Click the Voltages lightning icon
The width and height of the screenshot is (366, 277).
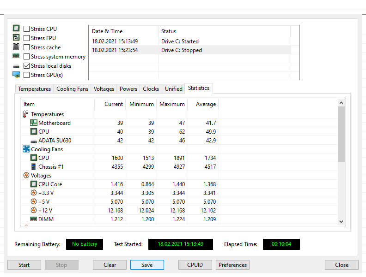click(x=26, y=175)
